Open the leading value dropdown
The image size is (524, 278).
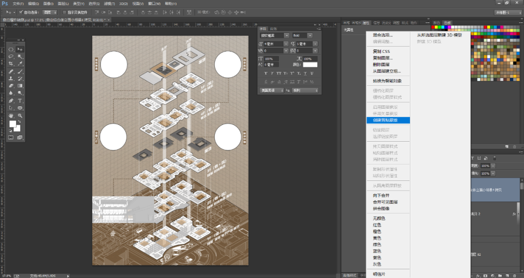pos(315,44)
